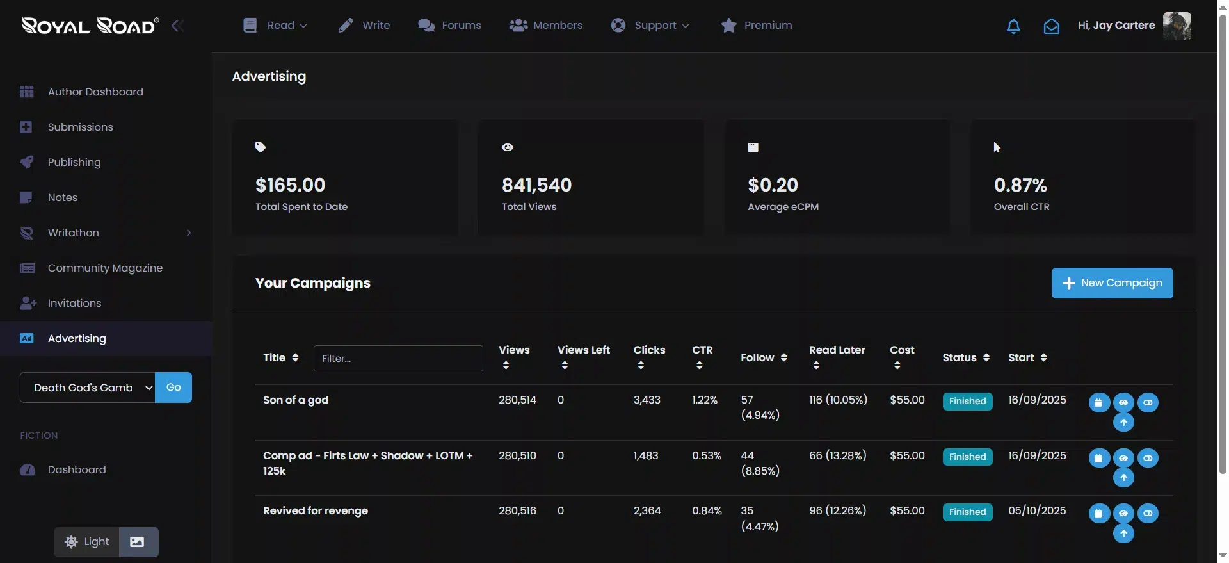
Task: Open user profile avatar
Action: (1177, 26)
